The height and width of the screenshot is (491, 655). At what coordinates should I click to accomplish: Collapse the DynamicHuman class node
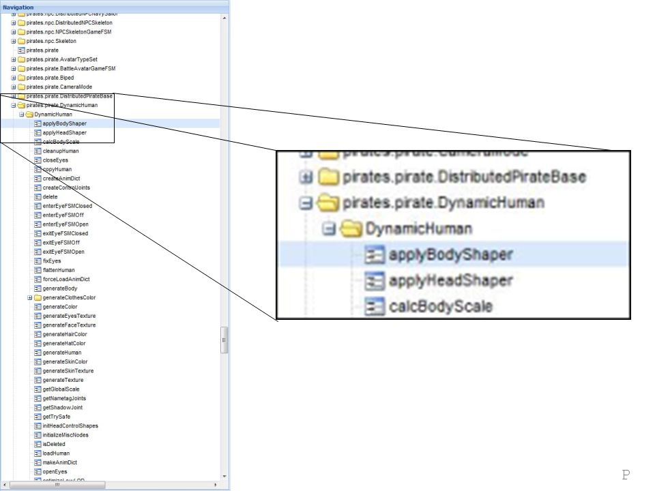(22, 115)
